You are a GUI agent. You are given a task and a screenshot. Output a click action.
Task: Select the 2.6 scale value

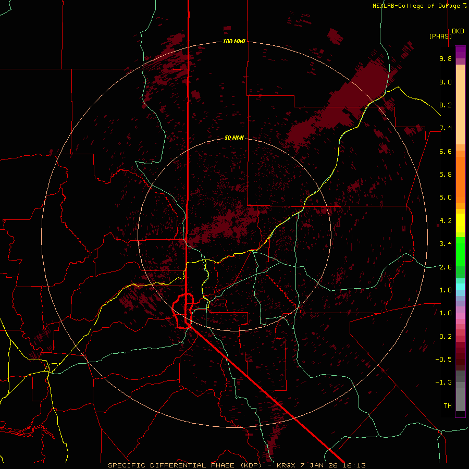[446, 267]
